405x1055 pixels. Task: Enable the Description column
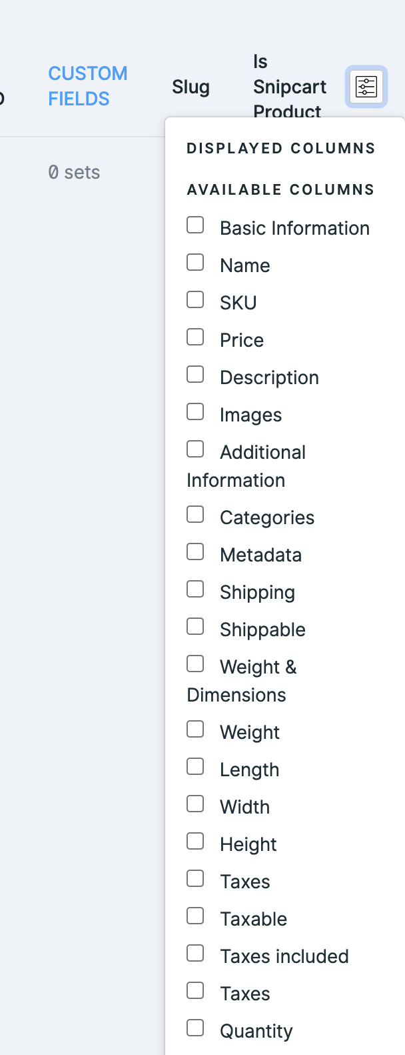(195, 374)
